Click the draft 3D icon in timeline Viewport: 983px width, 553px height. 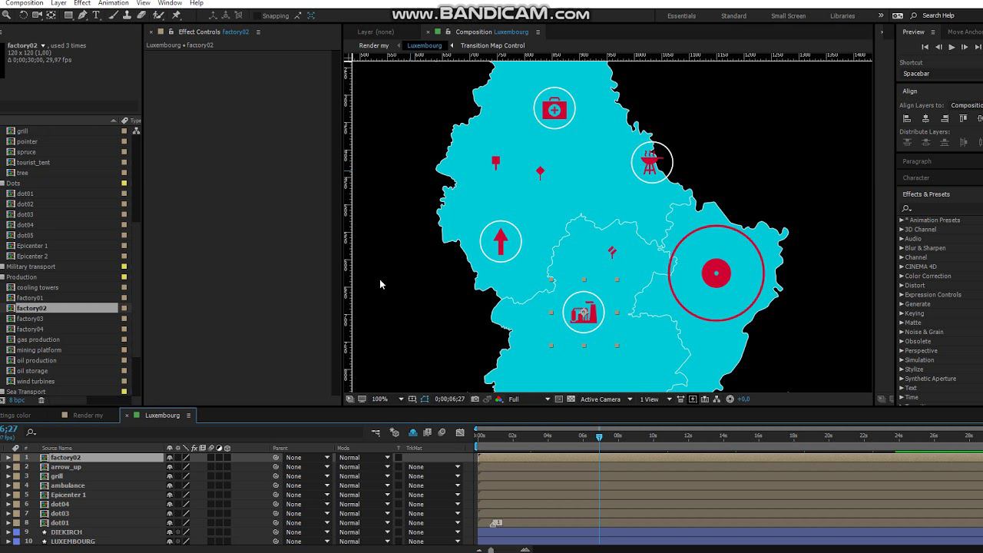click(395, 433)
